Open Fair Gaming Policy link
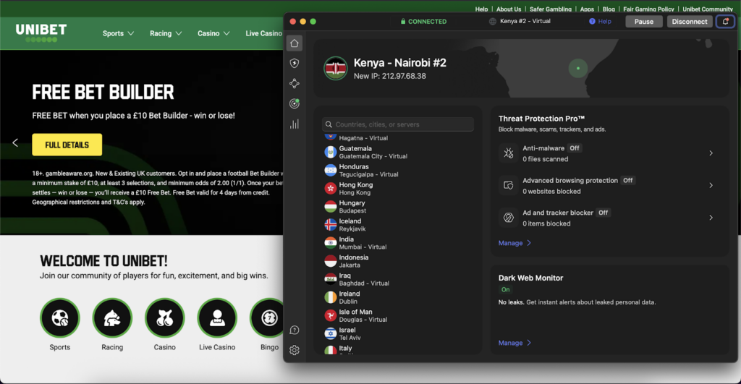Image resolution: width=741 pixels, height=384 pixels. pos(648,9)
